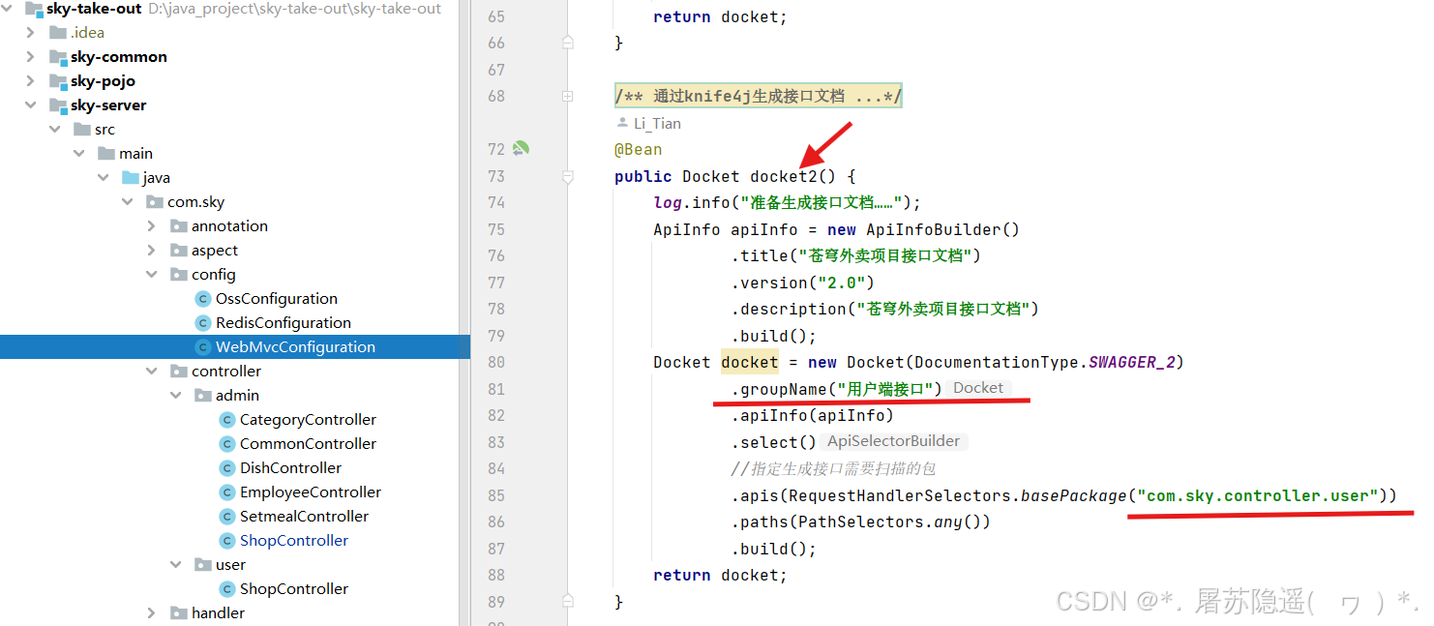Screen dimensions: 1434x626
Task: Click the fold marker on line 73
Action: coord(568,176)
